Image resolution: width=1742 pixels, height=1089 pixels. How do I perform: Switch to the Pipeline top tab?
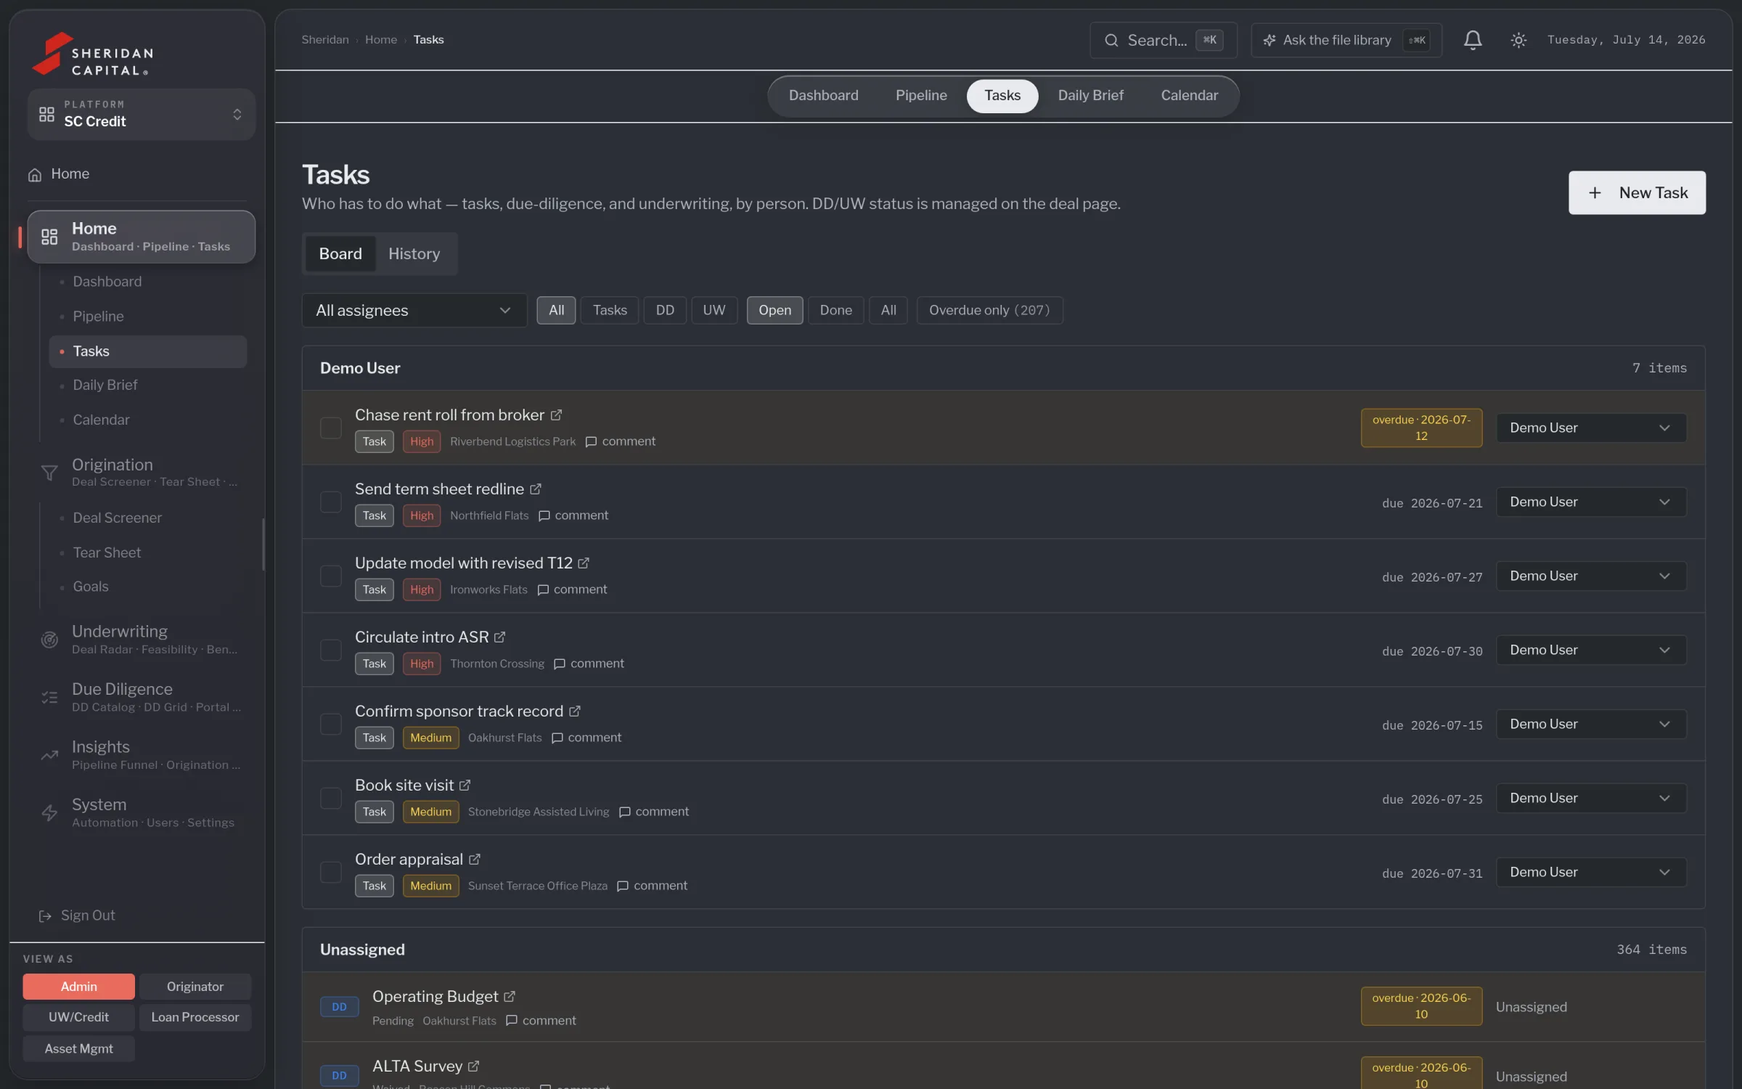(921, 96)
